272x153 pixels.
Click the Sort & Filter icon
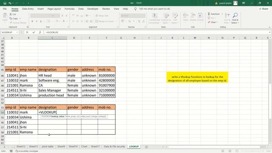point(227,15)
